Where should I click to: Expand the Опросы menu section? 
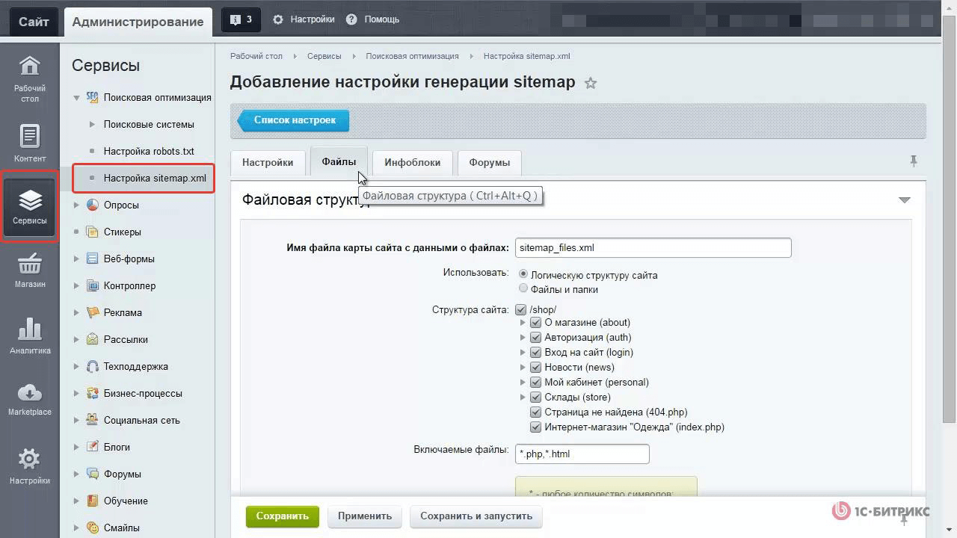[x=76, y=205]
